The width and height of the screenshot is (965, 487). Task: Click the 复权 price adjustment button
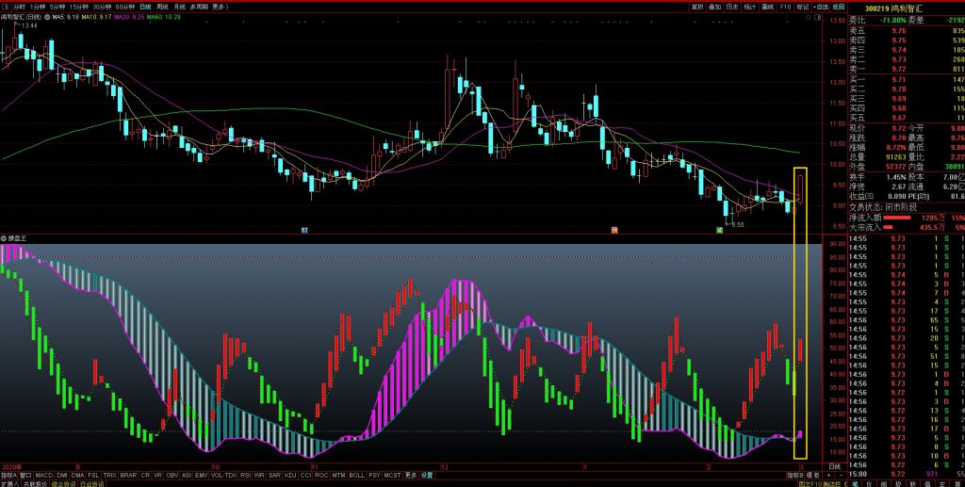click(x=698, y=6)
